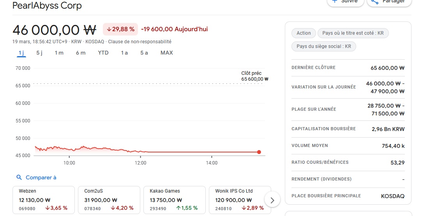Show the 1 a chart range
Image resolution: width=445 pixels, height=216 pixels.
click(124, 53)
